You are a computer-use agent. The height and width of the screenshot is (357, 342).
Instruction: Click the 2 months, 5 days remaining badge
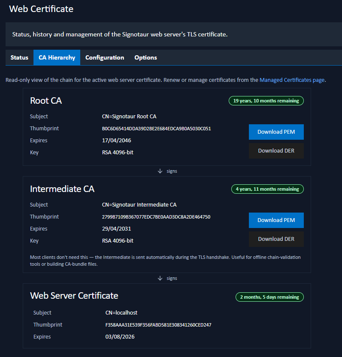[x=269, y=297]
